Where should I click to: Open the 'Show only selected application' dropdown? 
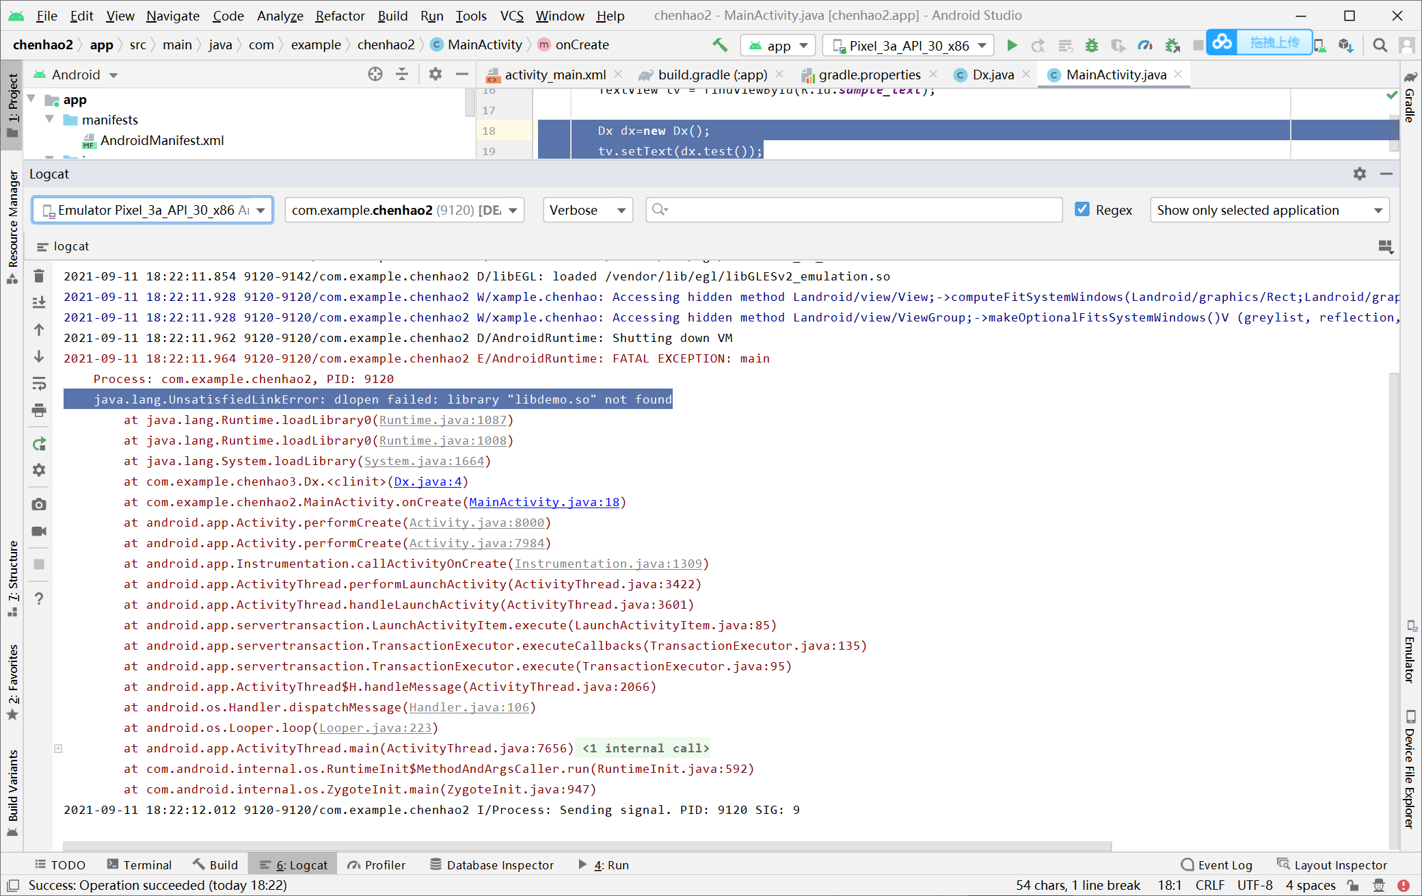pyautogui.click(x=1269, y=210)
